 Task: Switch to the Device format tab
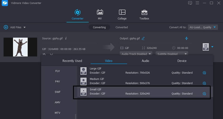click(182, 61)
